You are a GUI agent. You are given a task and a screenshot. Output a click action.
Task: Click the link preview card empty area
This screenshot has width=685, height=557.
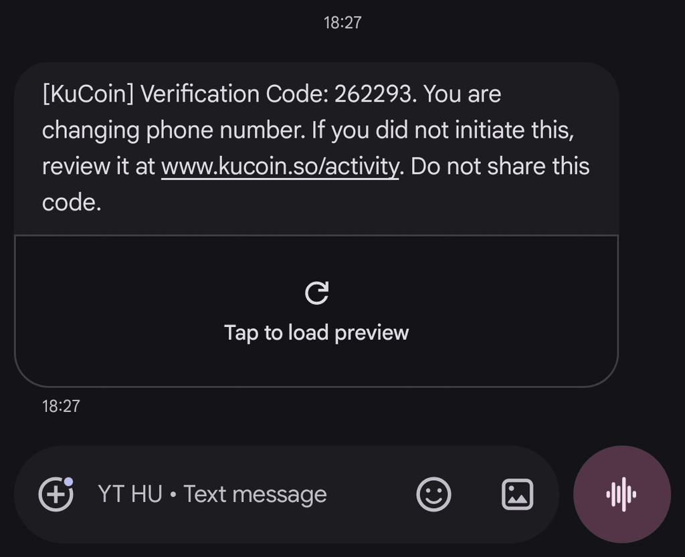[x=316, y=311]
